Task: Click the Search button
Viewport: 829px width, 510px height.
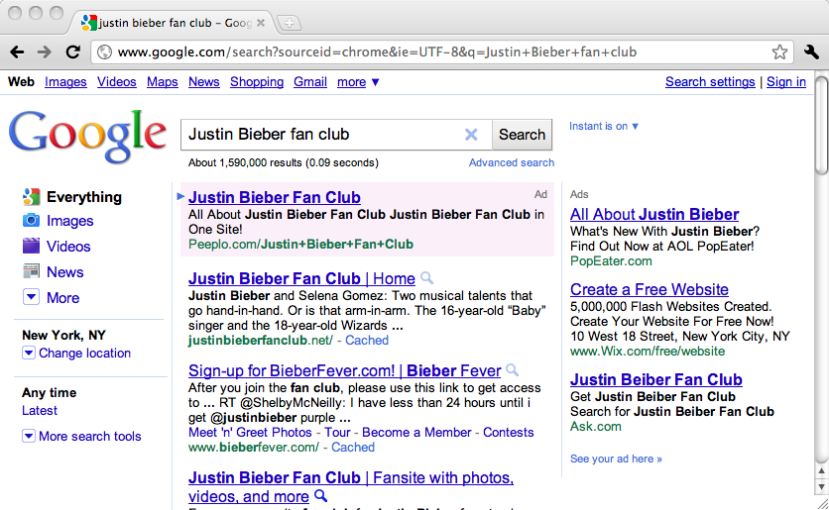Action: click(x=522, y=135)
